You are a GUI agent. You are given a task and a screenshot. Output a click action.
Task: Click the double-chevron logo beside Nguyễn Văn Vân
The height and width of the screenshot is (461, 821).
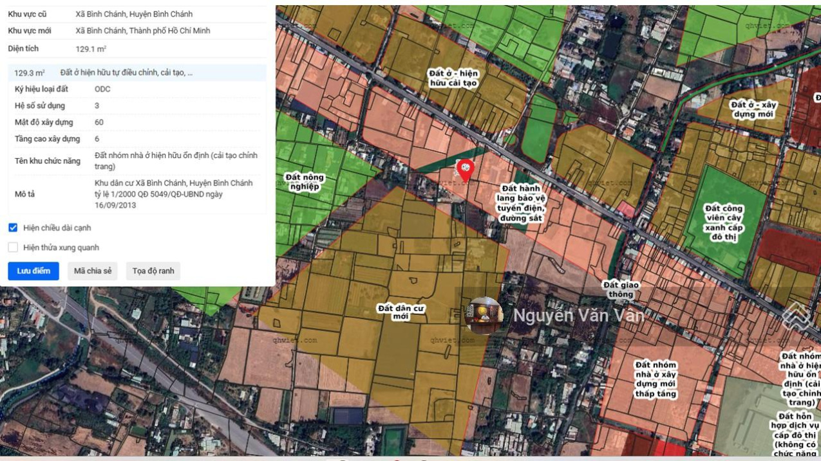click(x=796, y=316)
